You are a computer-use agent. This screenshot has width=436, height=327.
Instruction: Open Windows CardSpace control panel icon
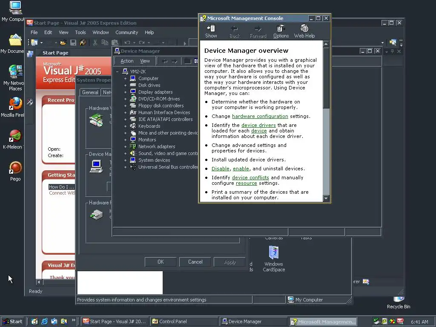(x=274, y=258)
